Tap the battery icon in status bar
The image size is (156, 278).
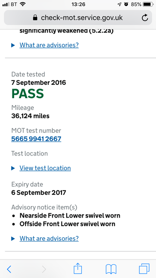[x=148, y=4]
